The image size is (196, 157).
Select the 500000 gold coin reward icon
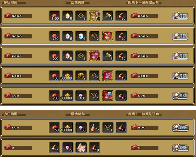pos(68,76)
